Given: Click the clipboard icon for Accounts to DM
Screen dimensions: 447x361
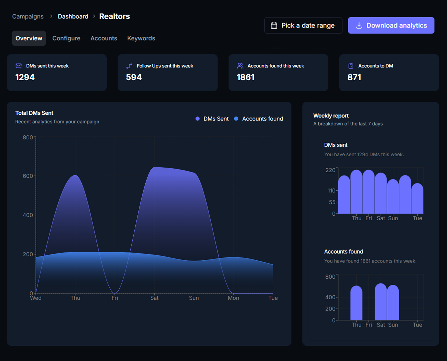Looking at the screenshot, I should pyautogui.click(x=351, y=66).
